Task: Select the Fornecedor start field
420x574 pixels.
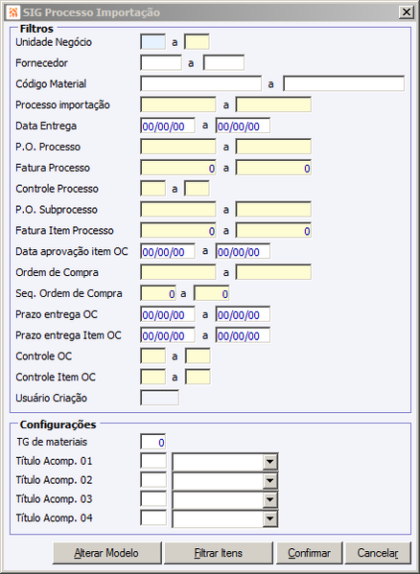Action: pos(161,63)
